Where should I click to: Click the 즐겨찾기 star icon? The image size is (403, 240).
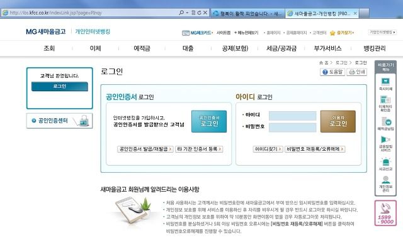click(332, 33)
